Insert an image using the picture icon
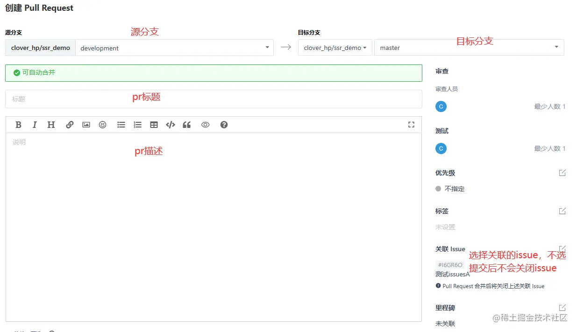This screenshot has height=332, width=577. 86,125
